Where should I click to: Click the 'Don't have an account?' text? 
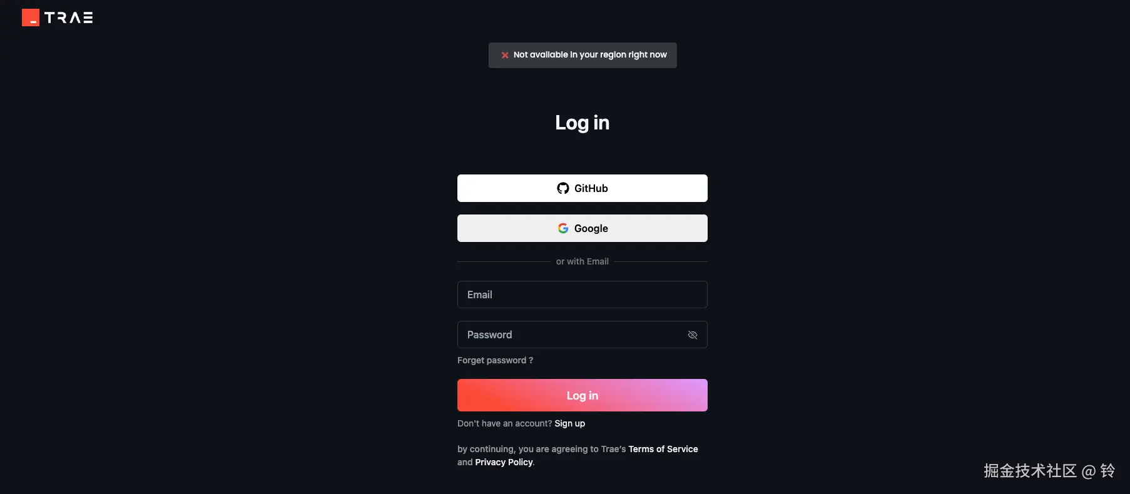click(504, 423)
